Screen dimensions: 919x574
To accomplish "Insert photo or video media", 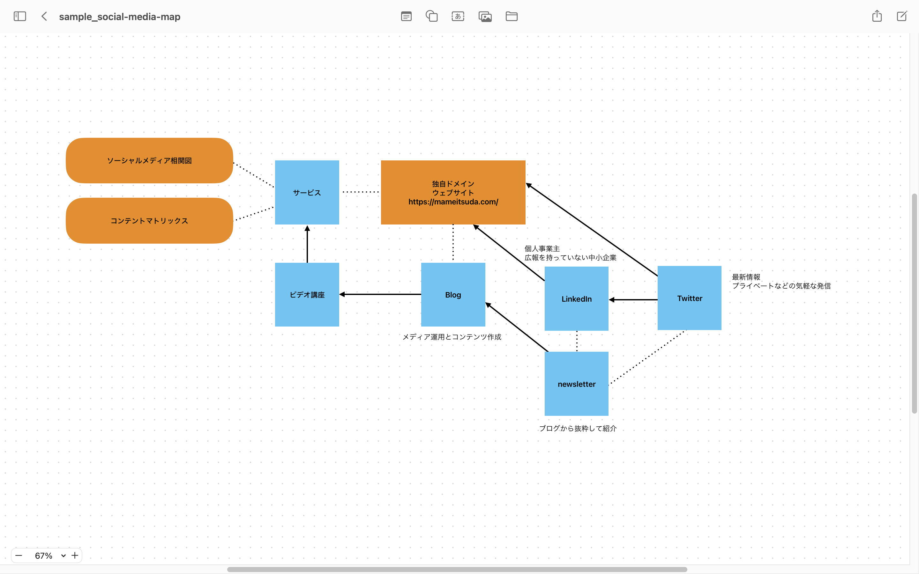I will coord(485,16).
